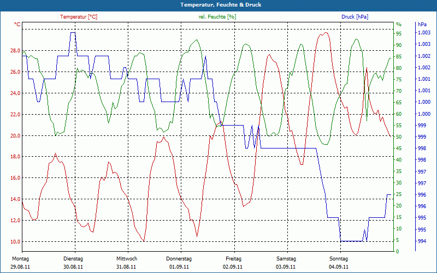Click the '85' humidity axis tick
The width and height of the screenshot is (437, 273).
coord(399,57)
